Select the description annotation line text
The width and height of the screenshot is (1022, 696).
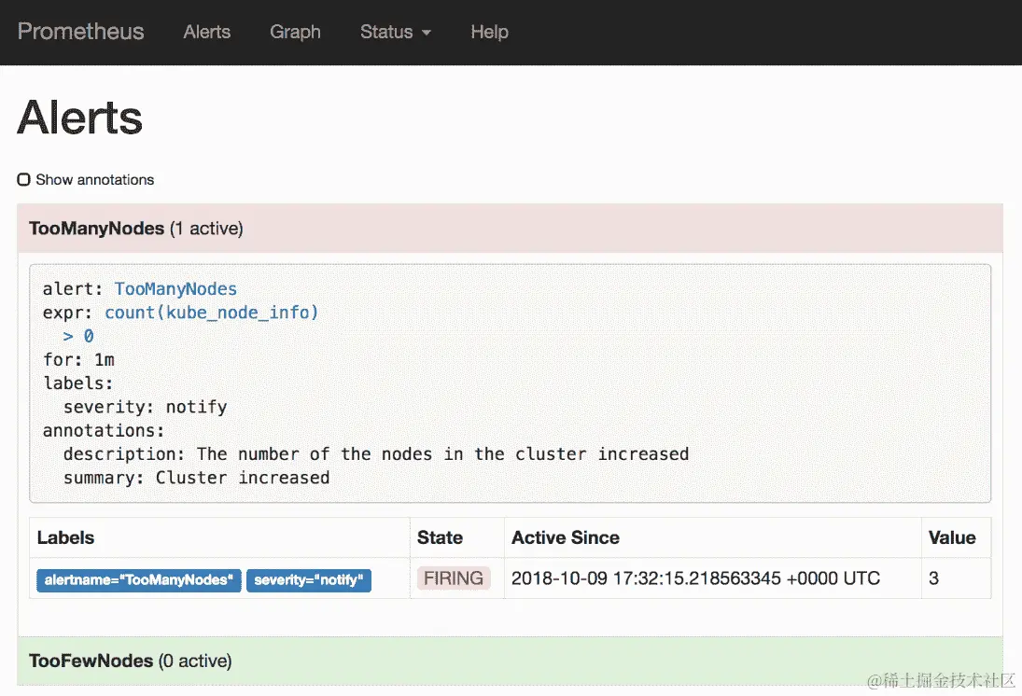click(375, 454)
